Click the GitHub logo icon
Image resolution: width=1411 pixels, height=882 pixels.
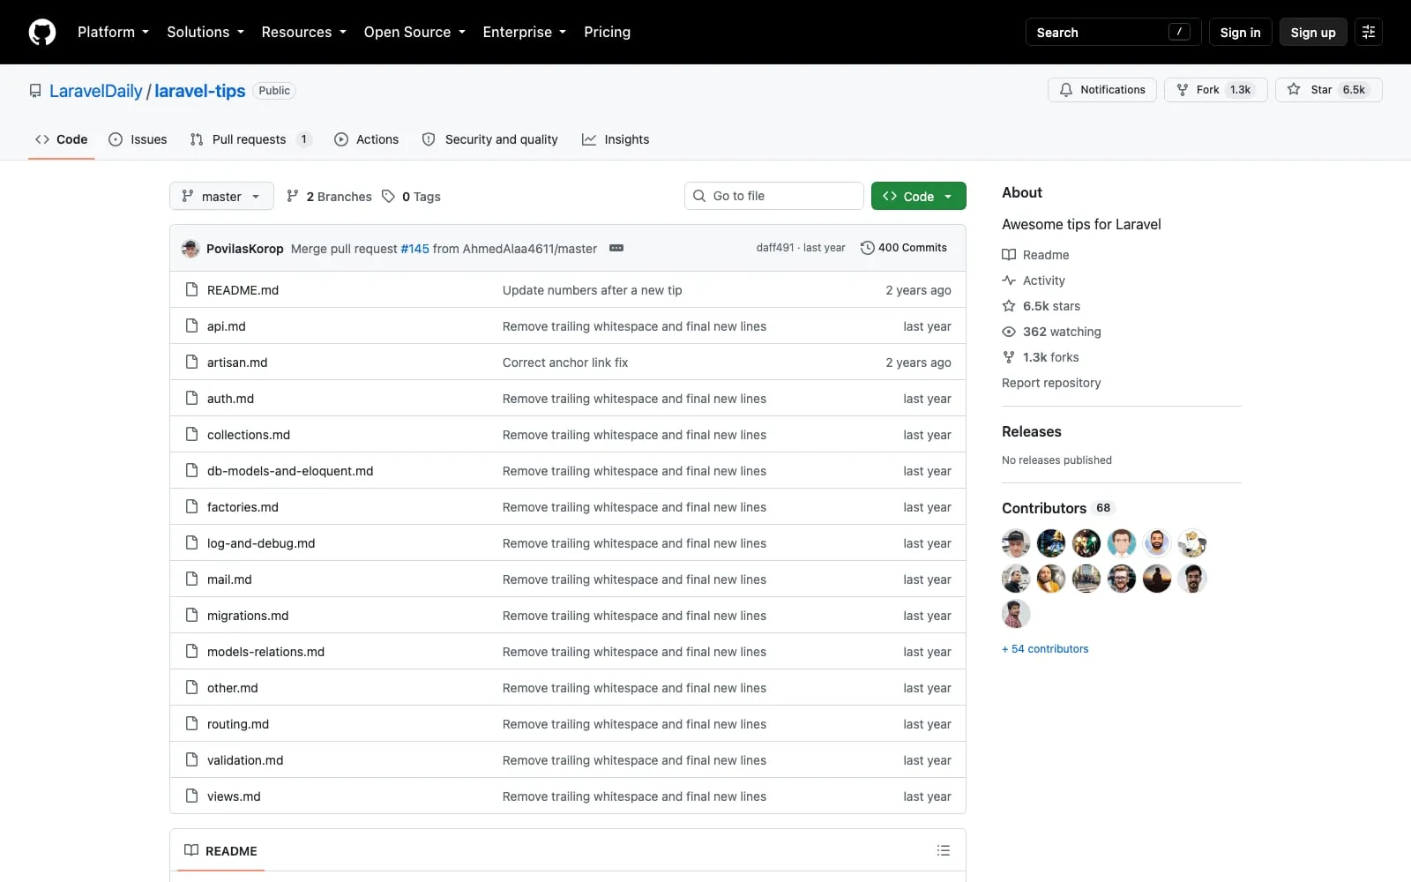point(42,32)
